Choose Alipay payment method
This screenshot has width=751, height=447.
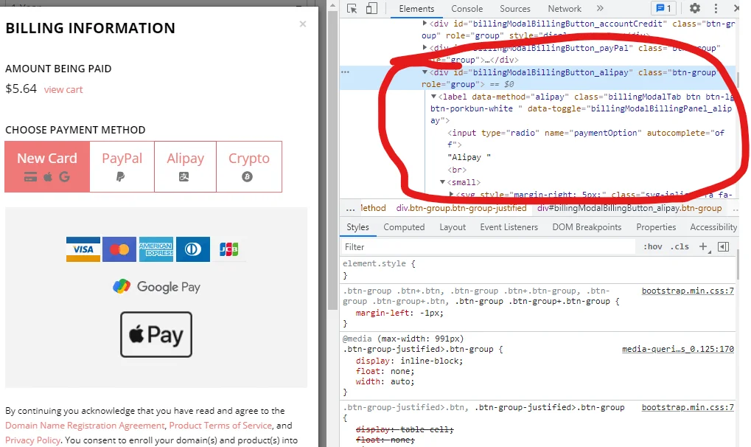point(186,167)
